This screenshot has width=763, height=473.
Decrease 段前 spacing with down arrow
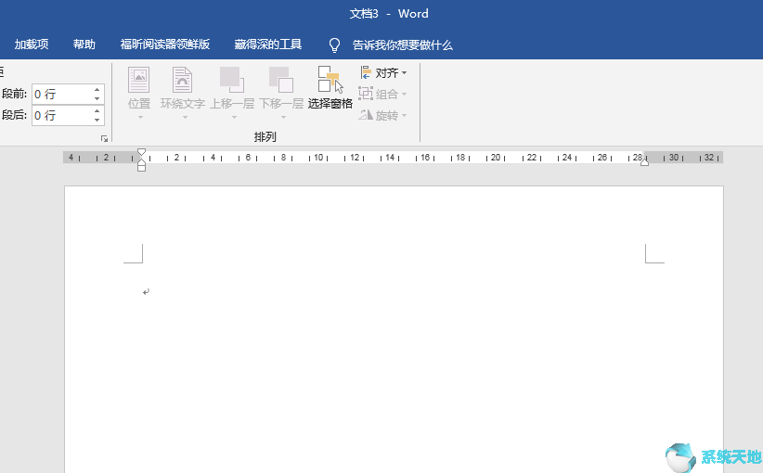(97, 98)
